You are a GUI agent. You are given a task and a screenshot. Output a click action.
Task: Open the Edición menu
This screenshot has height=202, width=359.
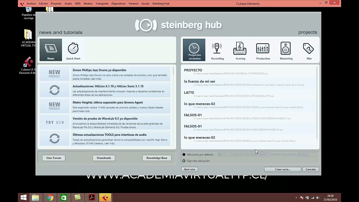(43, 4)
